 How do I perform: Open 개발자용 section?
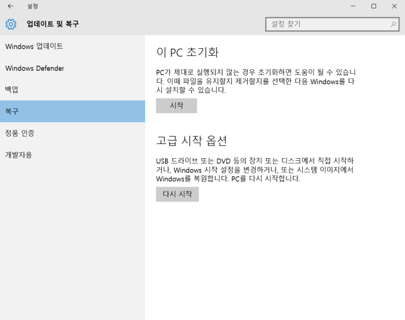coord(72,155)
